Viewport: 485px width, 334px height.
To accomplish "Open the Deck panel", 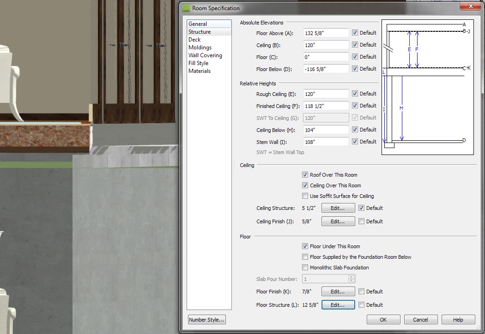I will pos(194,40).
